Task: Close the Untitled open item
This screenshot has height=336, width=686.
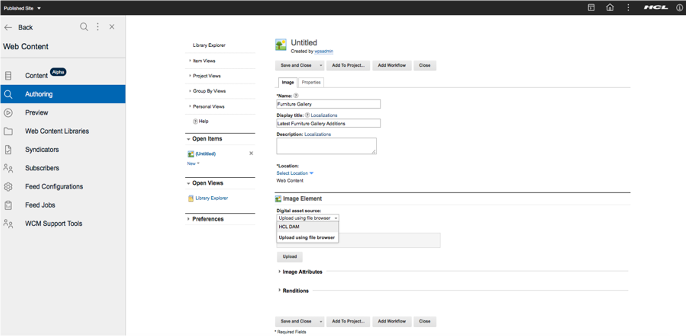Action: pyautogui.click(x=251, y=153)
